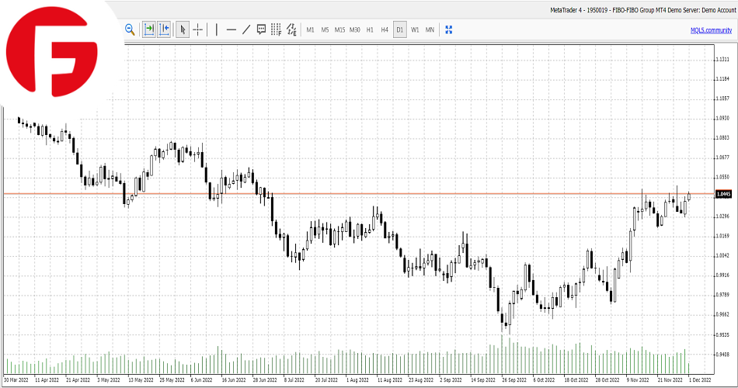Toggle the chart shift button

[164, 29]
